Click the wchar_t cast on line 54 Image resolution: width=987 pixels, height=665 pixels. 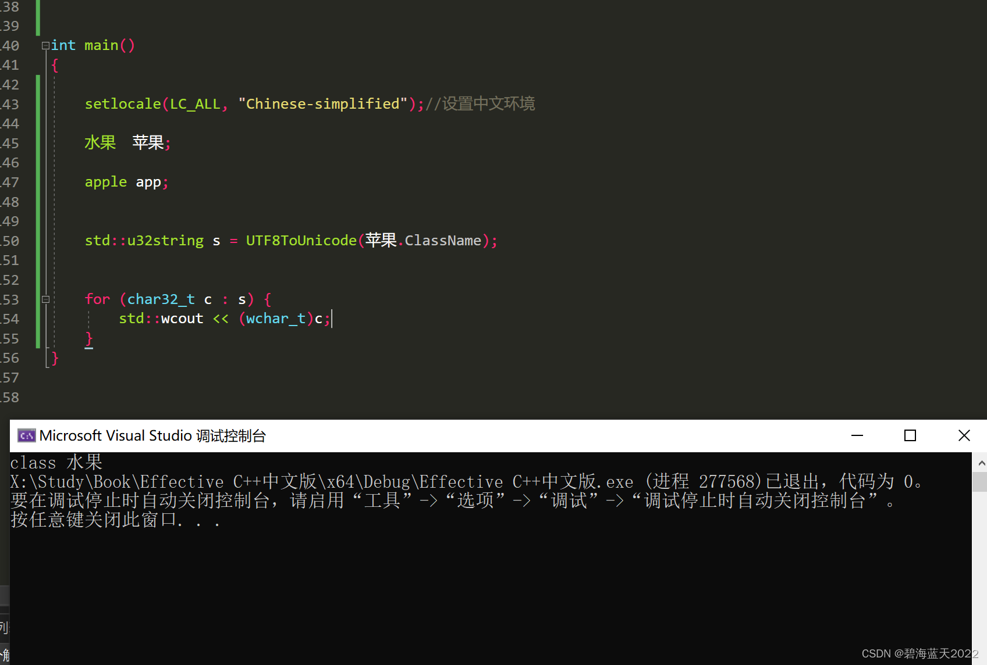[x=276, y=319]
